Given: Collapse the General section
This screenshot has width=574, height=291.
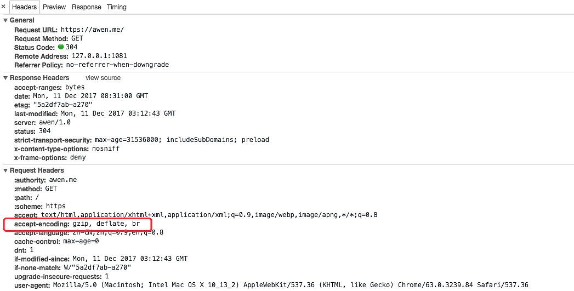Looking at the screenshot, I should click(x=5, y=20).
